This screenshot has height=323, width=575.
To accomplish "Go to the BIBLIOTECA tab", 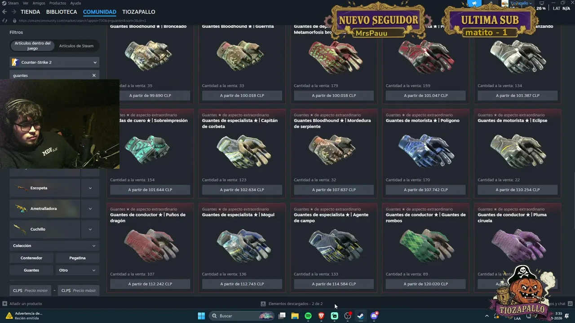I will [62, 12].
